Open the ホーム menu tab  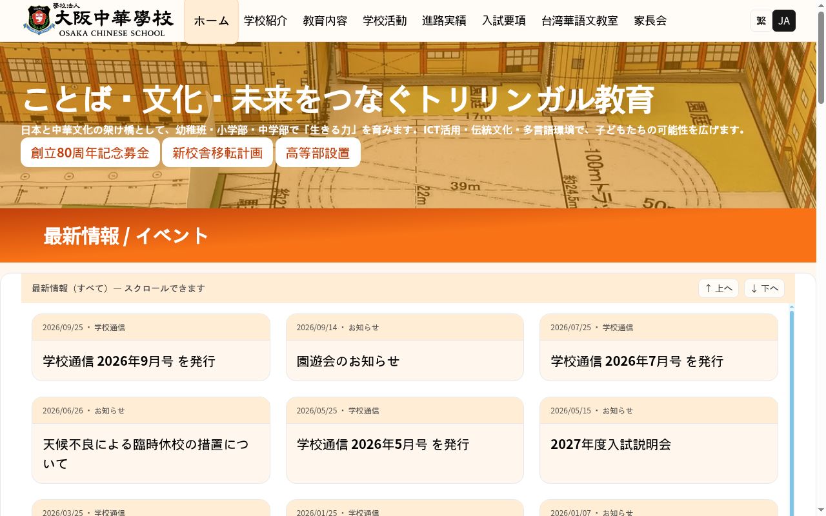pyautogui.click(x=211, y=21)
